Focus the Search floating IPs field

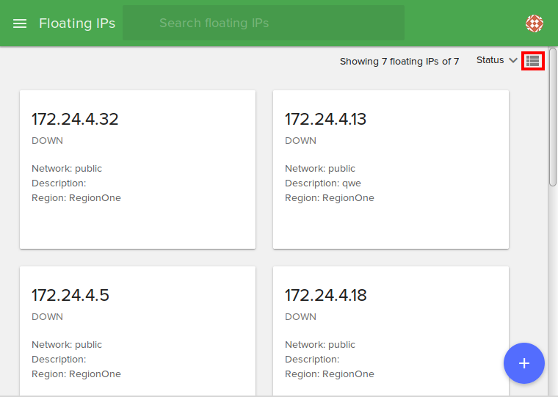[263, 23]
